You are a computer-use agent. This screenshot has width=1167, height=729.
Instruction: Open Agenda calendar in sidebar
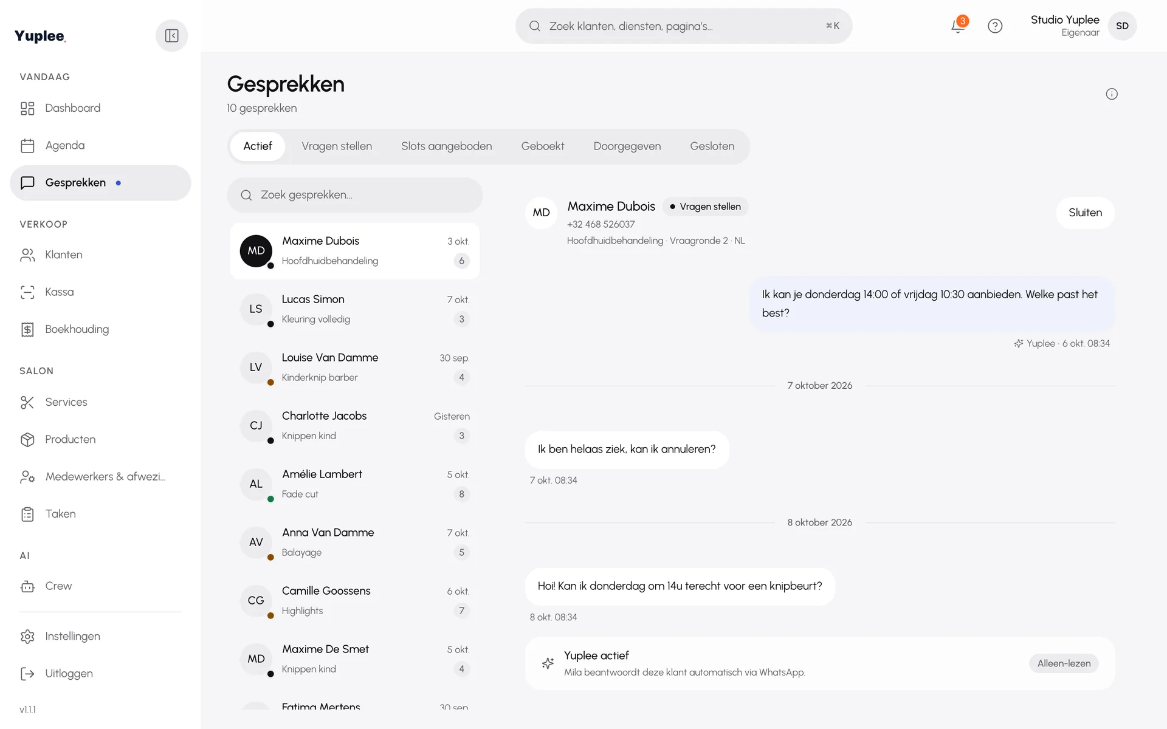click(100, 146)
